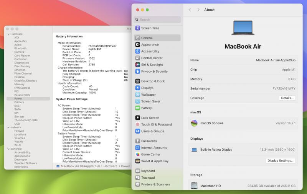
Task: Select the Appearance icon in sidebar
Action: (138, 45)
